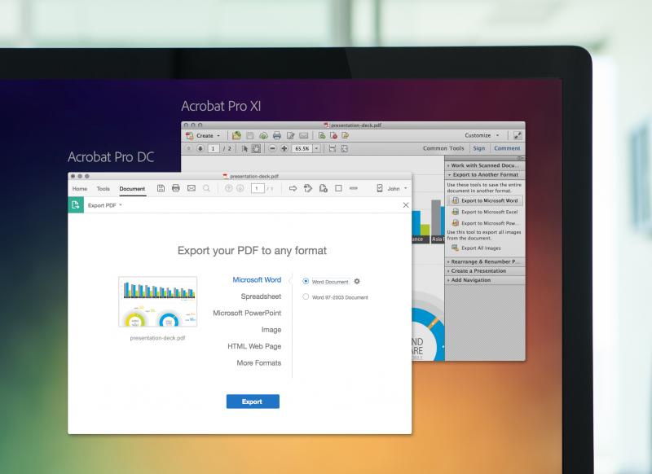Click the magnifier search icon in Acrobat DC
Image resolution: width=652 pixels, height=474 pixels.
point(207,188)
